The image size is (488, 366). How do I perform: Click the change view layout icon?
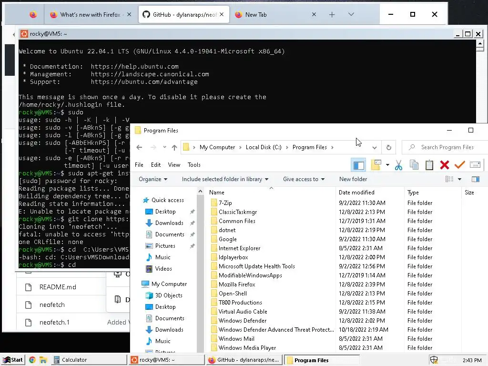tap(449, 179)
